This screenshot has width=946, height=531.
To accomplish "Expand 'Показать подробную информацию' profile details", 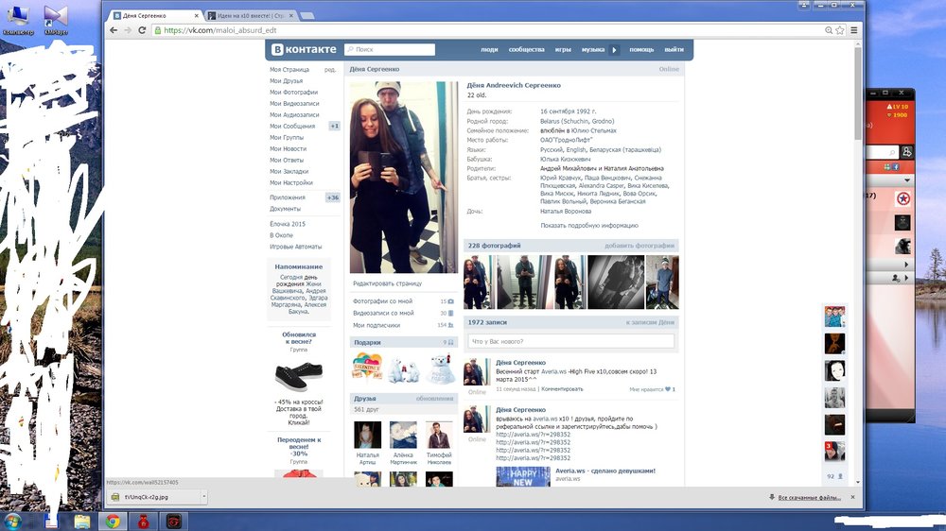I will pos(589,226).
